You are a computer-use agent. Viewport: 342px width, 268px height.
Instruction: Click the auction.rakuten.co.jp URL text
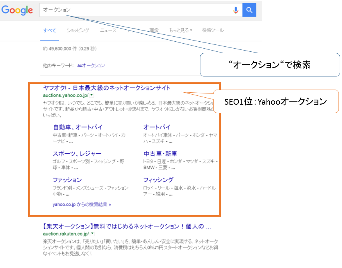click(x=66, y=234)
